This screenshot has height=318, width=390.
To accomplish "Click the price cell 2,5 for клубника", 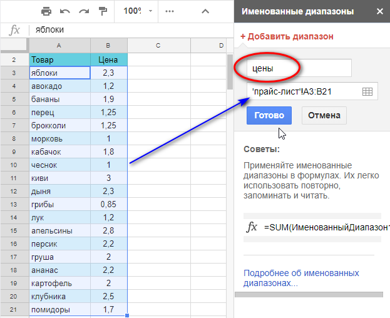I will coord(109,297).
